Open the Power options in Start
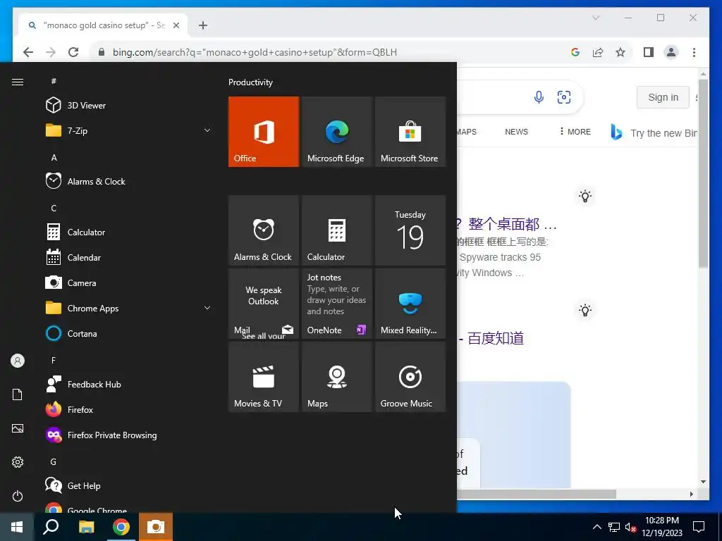This screenshot has width=722, height=541. pos(18,496)
